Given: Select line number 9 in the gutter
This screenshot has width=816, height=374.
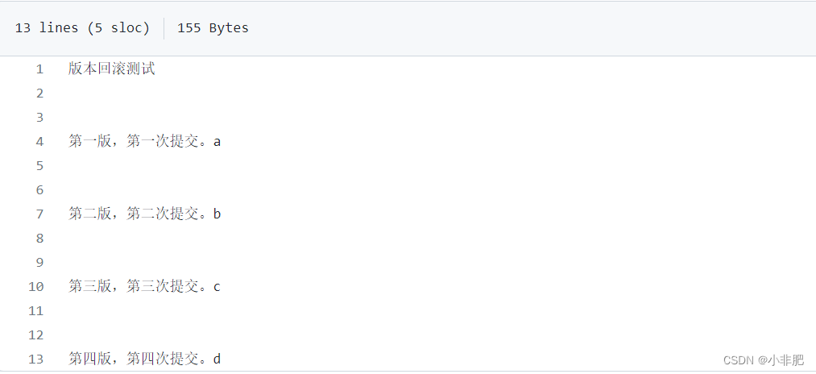Looking at the screenshot, I should click(x=39, y=263).
